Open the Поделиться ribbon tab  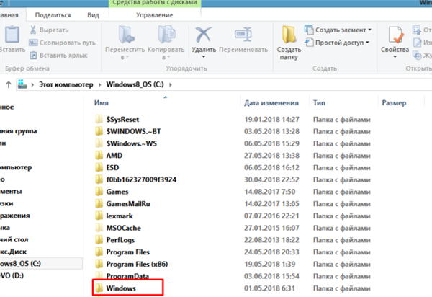click(x=53, y=15)
